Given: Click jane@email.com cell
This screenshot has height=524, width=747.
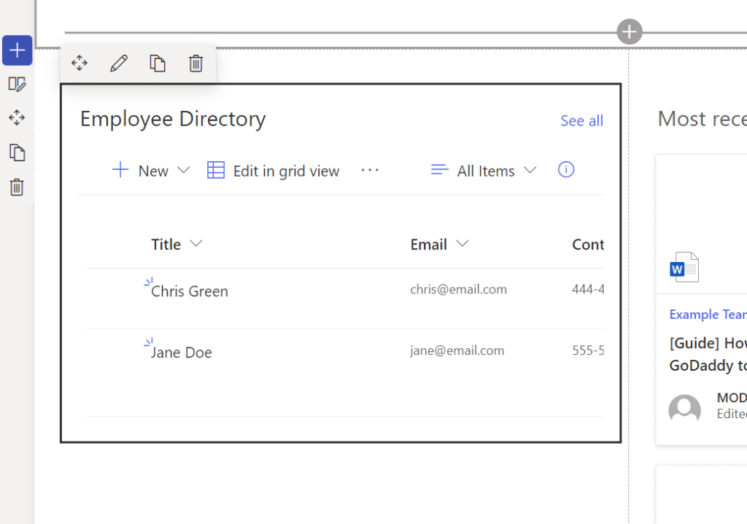Looking at the screenshot, I should [457, 350].
